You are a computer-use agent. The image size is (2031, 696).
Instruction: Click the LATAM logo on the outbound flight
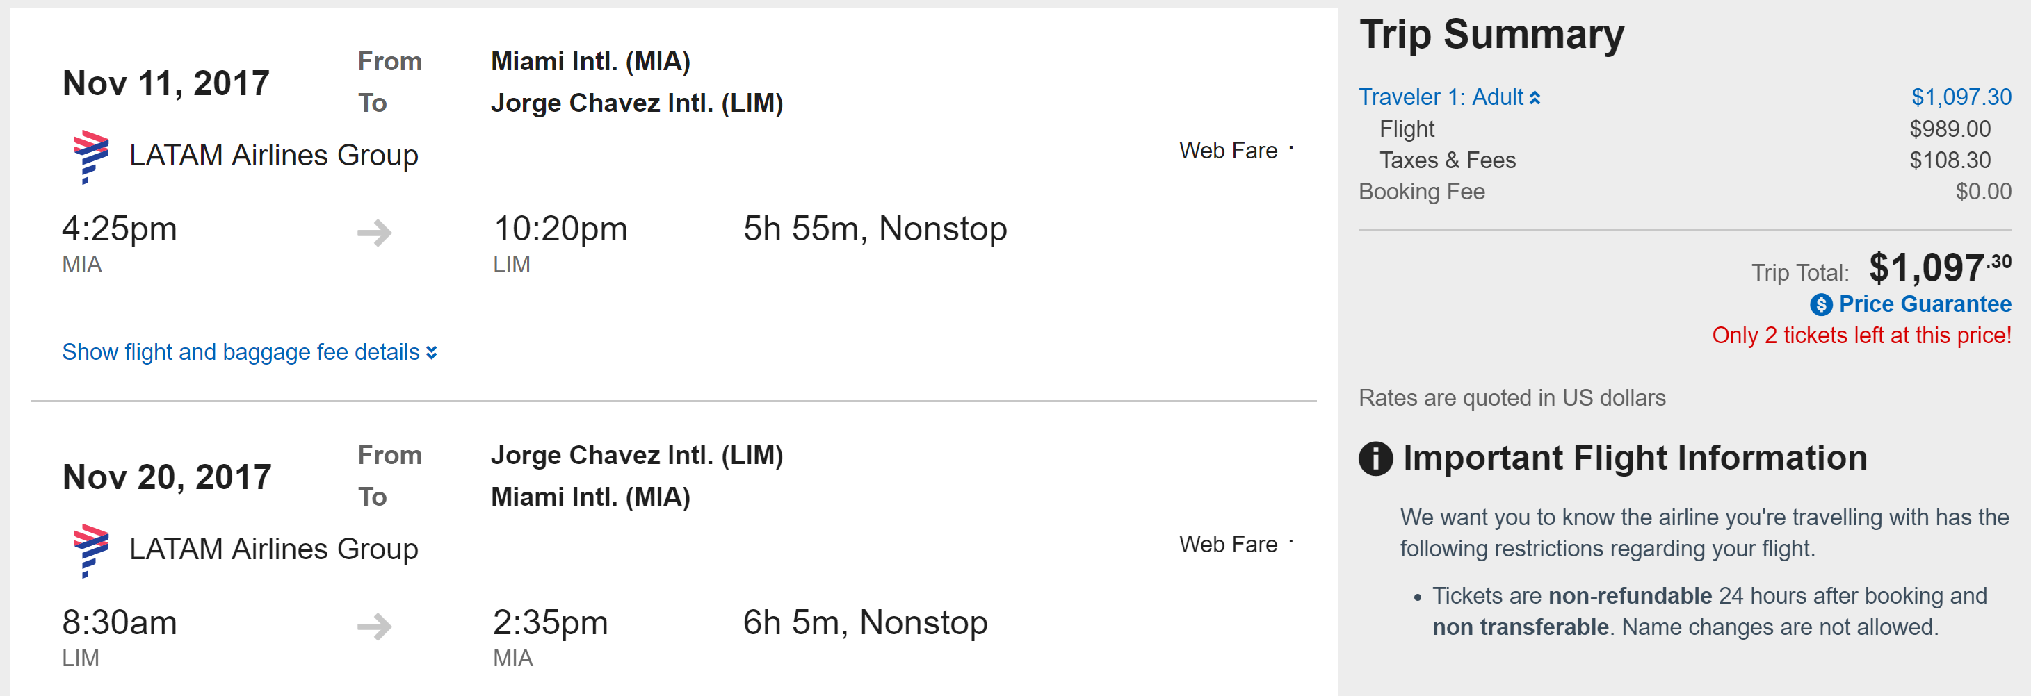[90, 157]
